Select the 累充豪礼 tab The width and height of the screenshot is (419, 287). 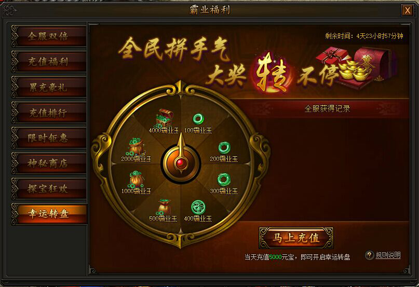(x=49, y=87)
